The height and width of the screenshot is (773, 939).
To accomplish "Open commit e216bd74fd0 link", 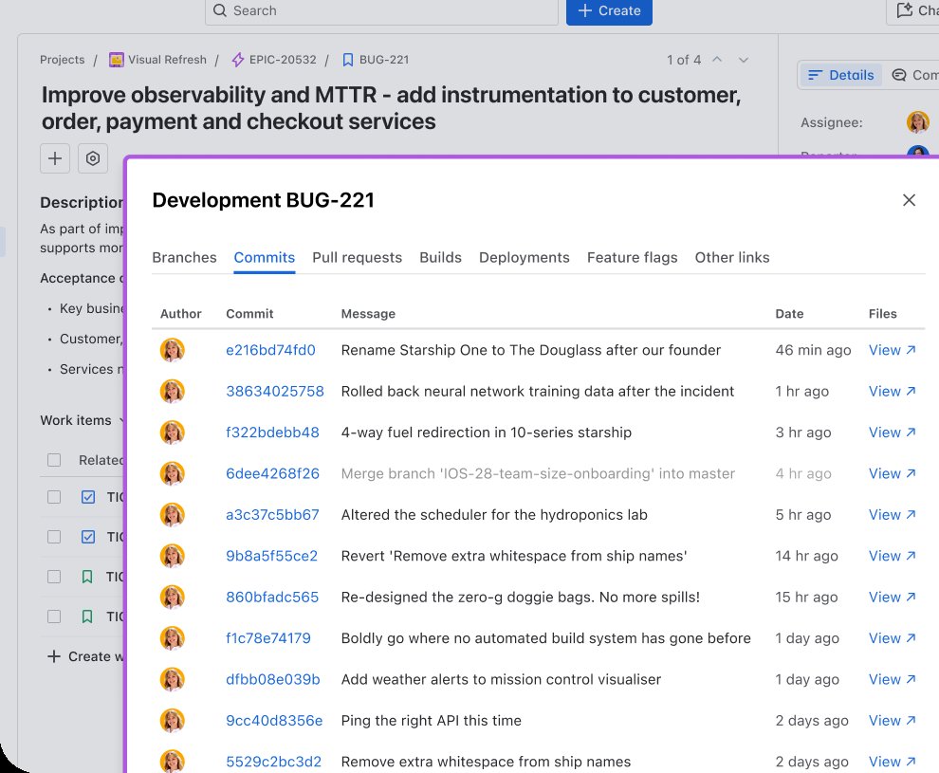I will click(270, 350).
